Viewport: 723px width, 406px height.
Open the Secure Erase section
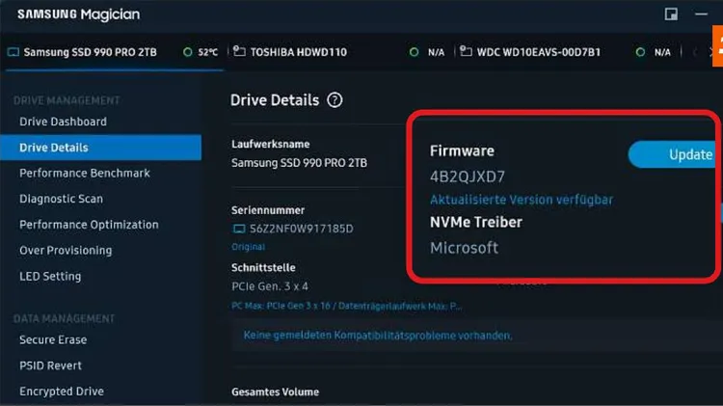click(53, 339)
